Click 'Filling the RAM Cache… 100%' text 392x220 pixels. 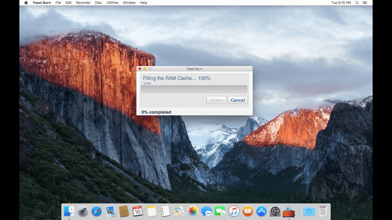177,78
